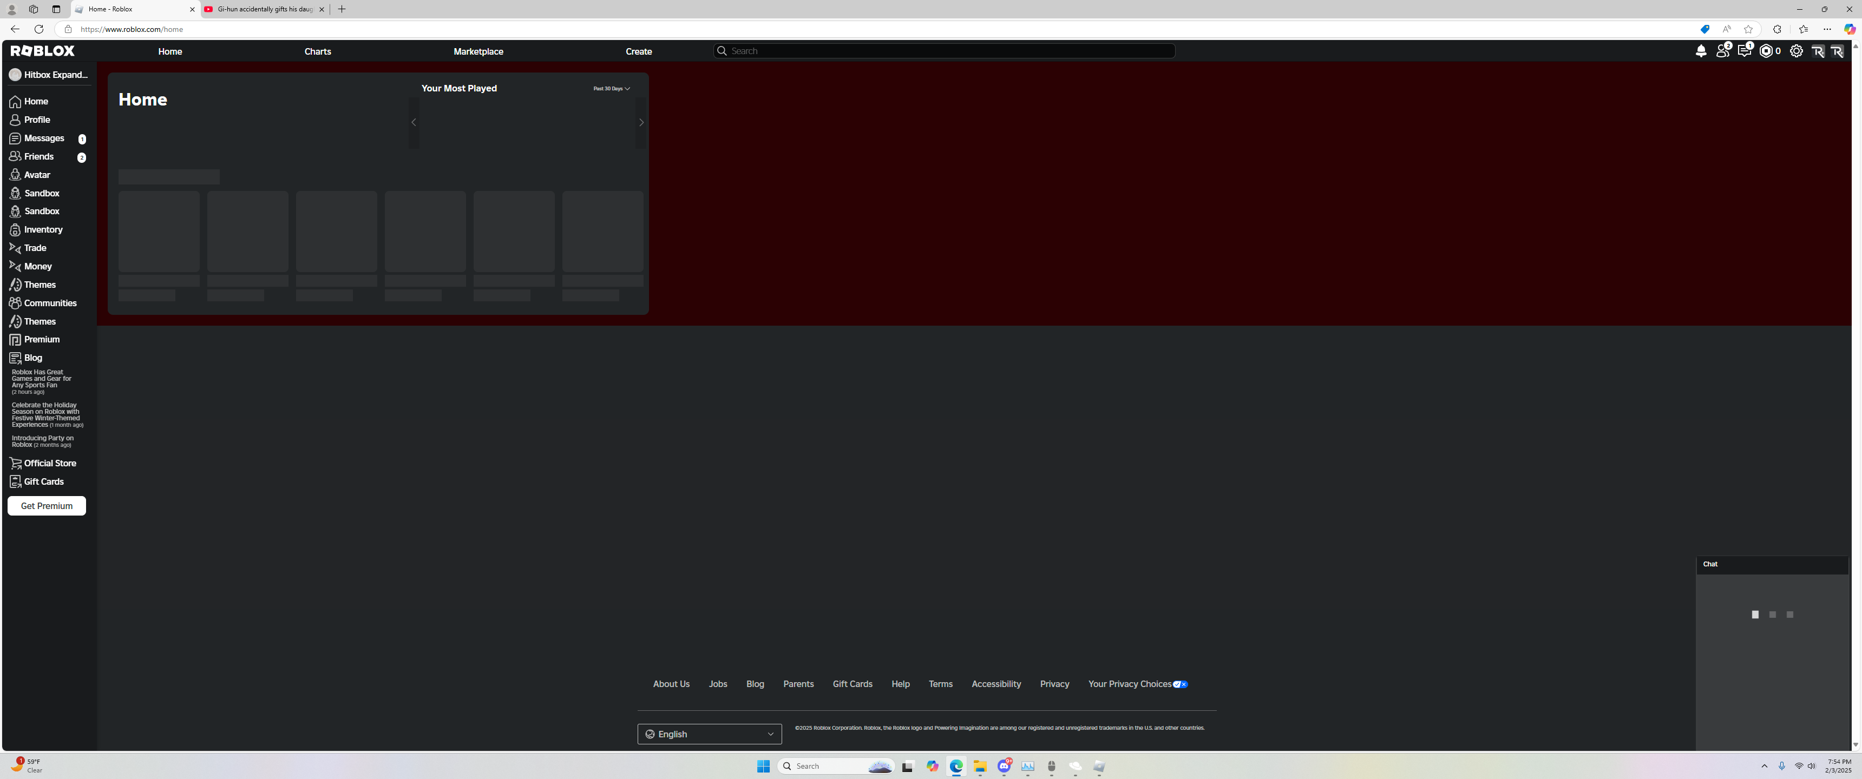Screen dimensions: 1862x779
Task: Show next Most Played items arrow
Action: click(x=640, y=123)
